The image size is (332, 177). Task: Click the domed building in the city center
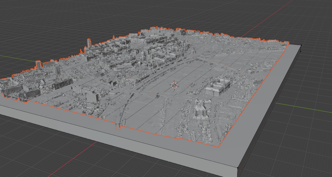(x=142, y=56)
